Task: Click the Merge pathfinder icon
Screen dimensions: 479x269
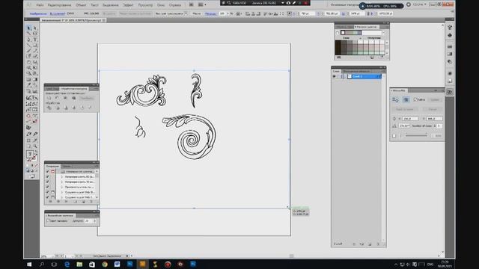Action: [65, 108]
